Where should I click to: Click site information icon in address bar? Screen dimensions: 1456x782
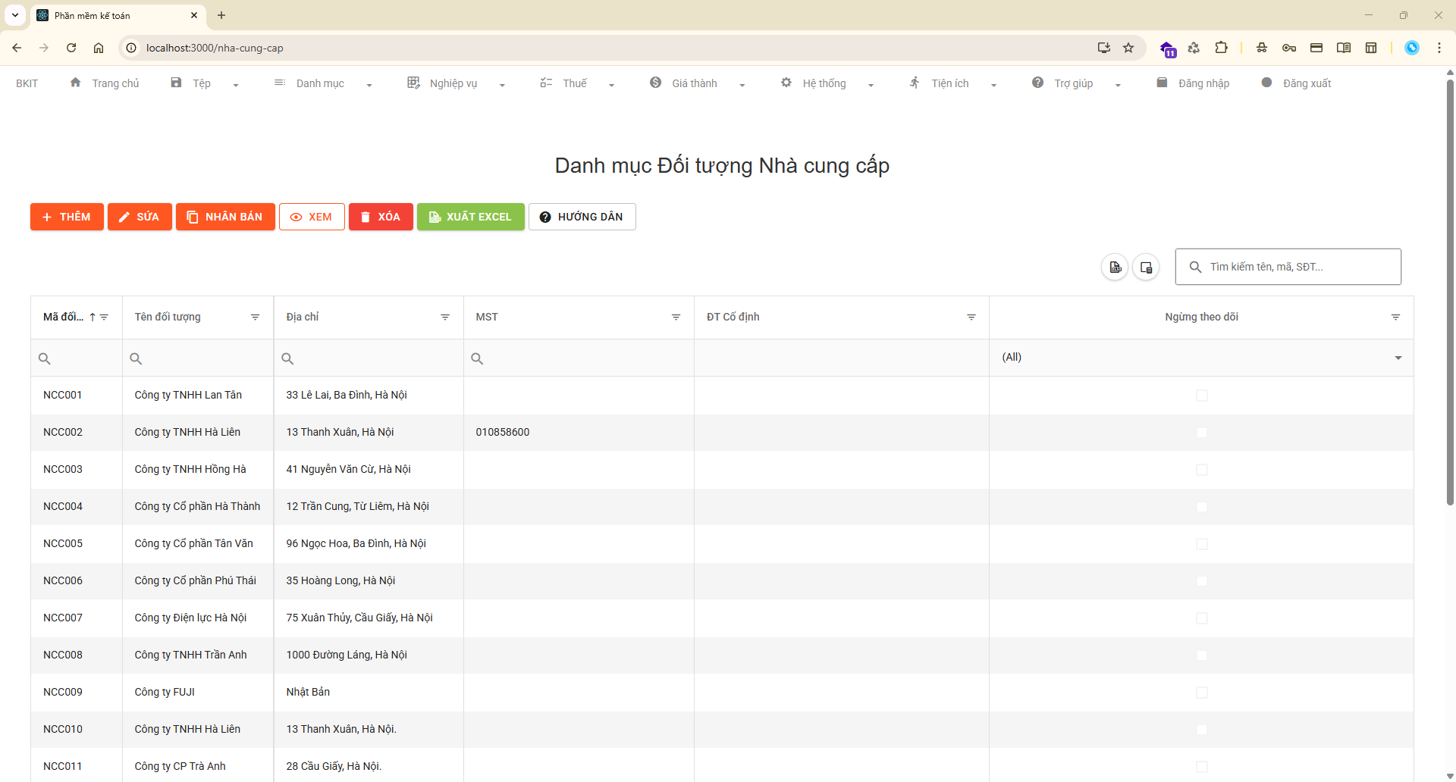pos(131,48)
